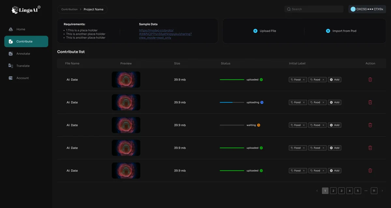391x208 pixels.
Task: Delete the fourth file in the list
Action: tap(370, 148)
